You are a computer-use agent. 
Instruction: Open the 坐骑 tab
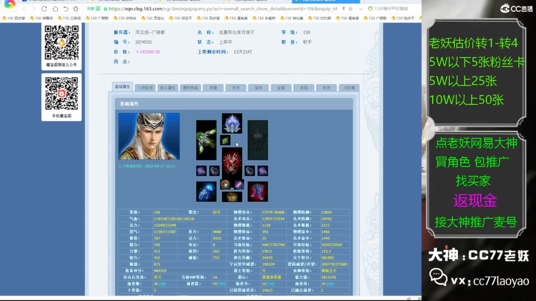(x=281, y=88)
